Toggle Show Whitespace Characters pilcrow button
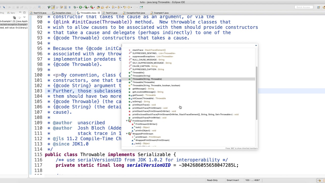The height and width of the screenshot is (183, 325). pos(70,7)
